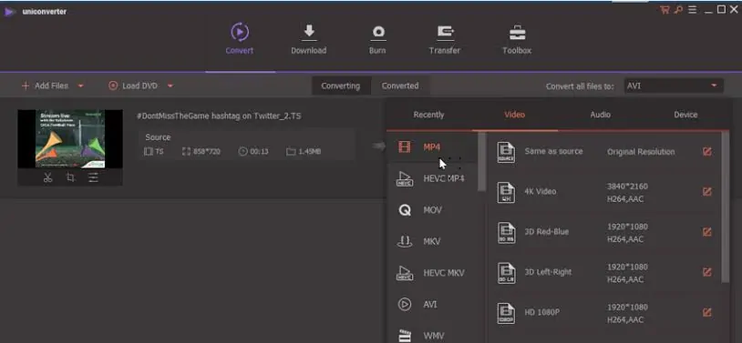Open the Convert section
Screen dimensions: 742x343
(x=240, y=40)
